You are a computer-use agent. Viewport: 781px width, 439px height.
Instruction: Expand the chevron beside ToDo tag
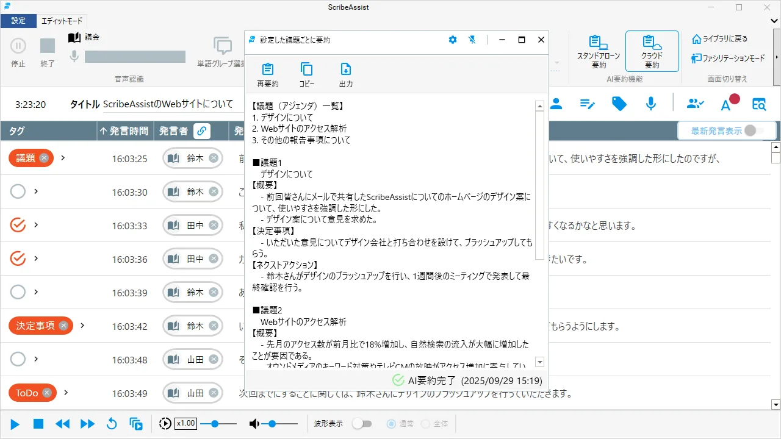66,393
